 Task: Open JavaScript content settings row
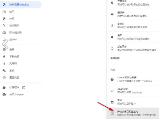[x=133, y=91]
